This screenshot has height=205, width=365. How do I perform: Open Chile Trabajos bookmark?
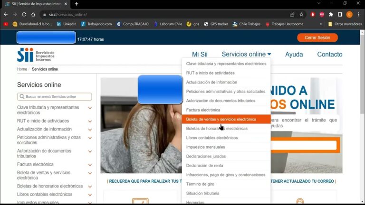tap(247, 24)
